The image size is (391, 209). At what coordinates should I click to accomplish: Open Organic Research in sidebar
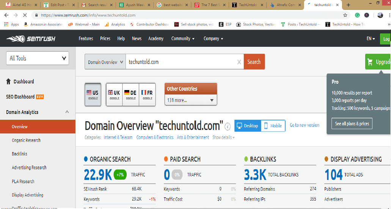tap(26, 140)
